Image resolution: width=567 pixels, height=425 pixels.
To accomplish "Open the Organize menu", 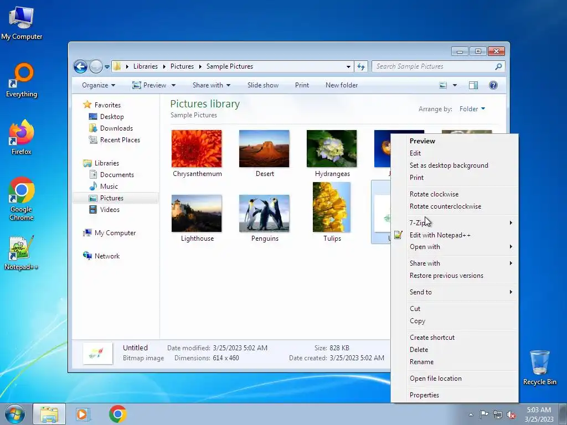I will pos(99,85).
